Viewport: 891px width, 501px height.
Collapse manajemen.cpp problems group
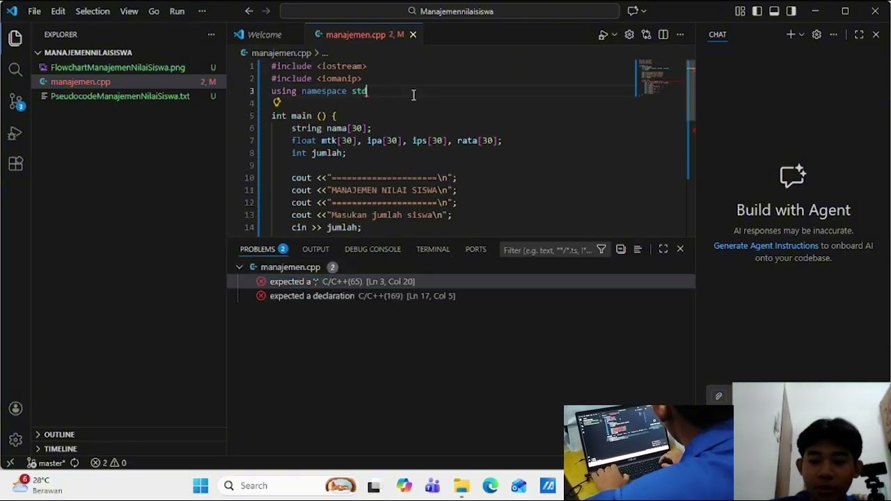pyautogui.click(x=239, y=267)
